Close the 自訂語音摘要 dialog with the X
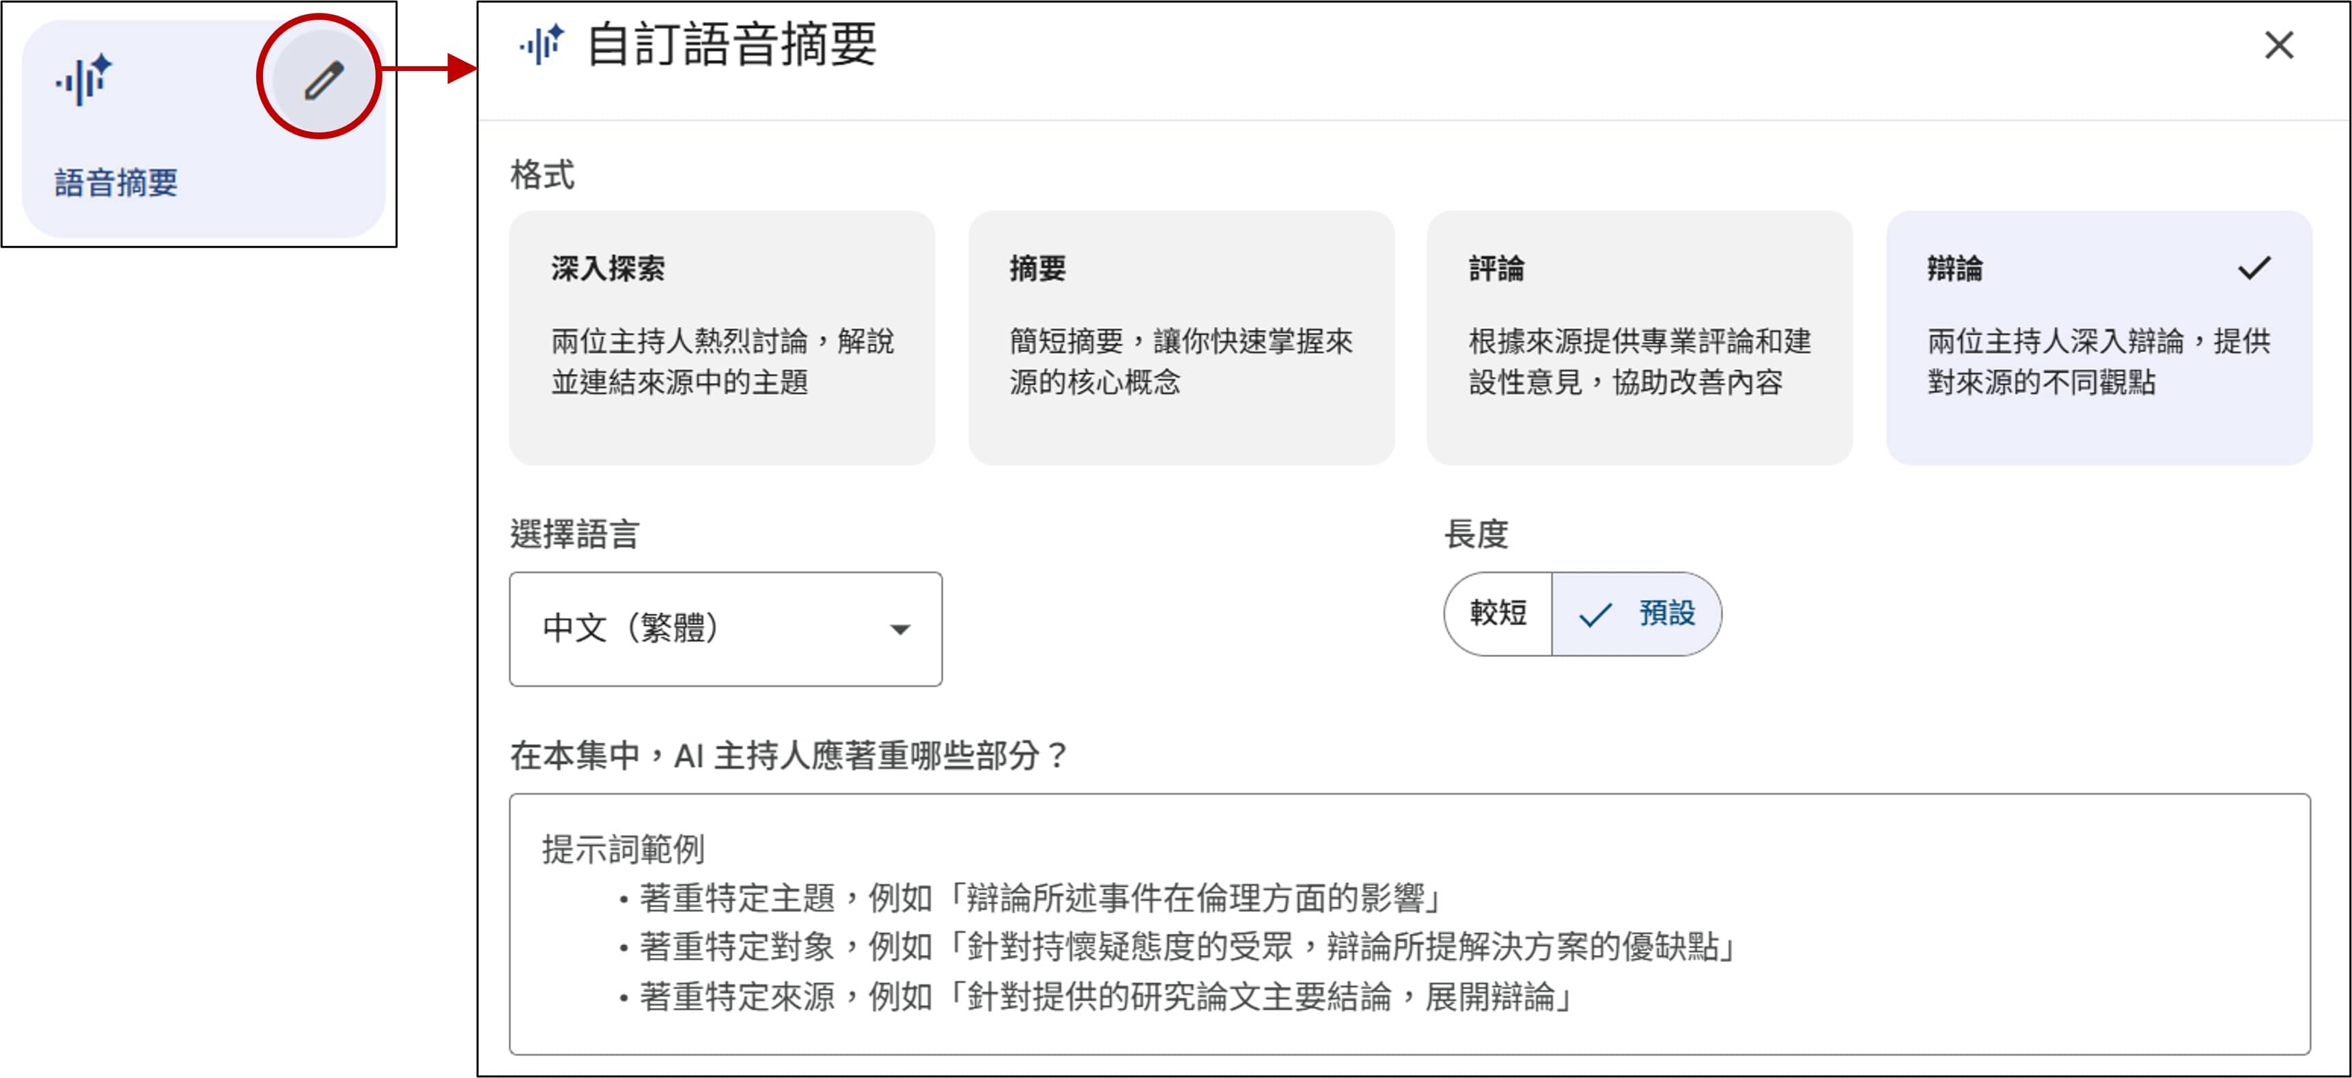The height and width of the screenshot is (1078, 2352). pyautogui.click(x=2278, y=45)
